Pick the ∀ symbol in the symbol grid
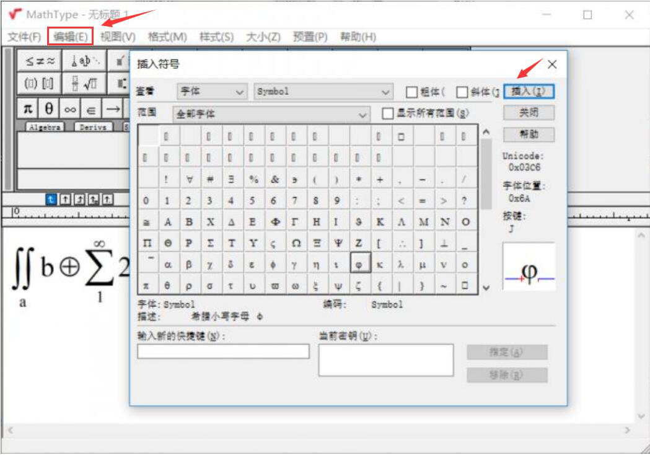The height and width of the screenshot is (455, 650). pos(189,179)
